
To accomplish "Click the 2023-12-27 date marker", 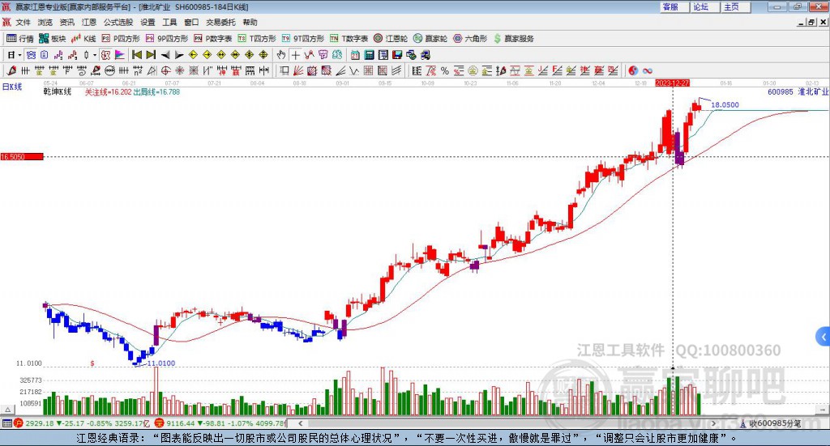I will [x=672, y=83].
